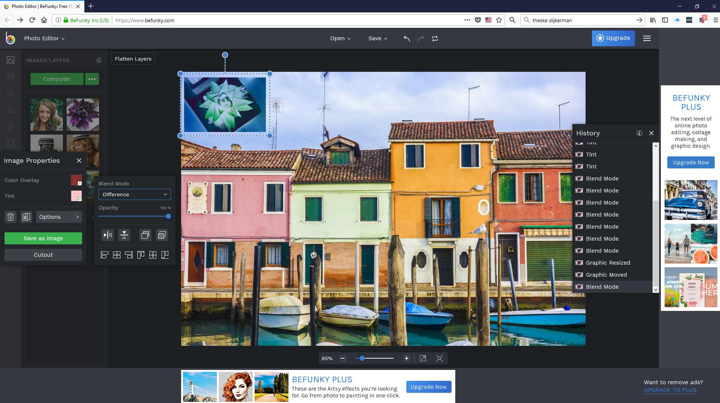
Task: Click the expand-arrow icon in zoom bar
Action: [423, 359]
